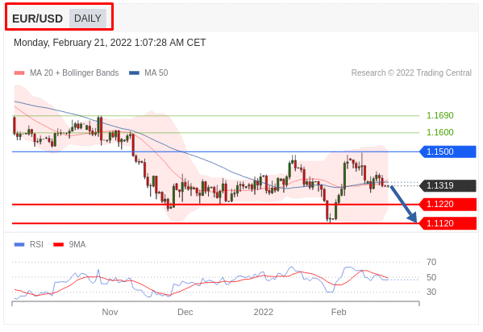Click the blue 1.1500 pivot price tag
The width and height of the screenshot is (483, 332).
[x=448, y=151]
